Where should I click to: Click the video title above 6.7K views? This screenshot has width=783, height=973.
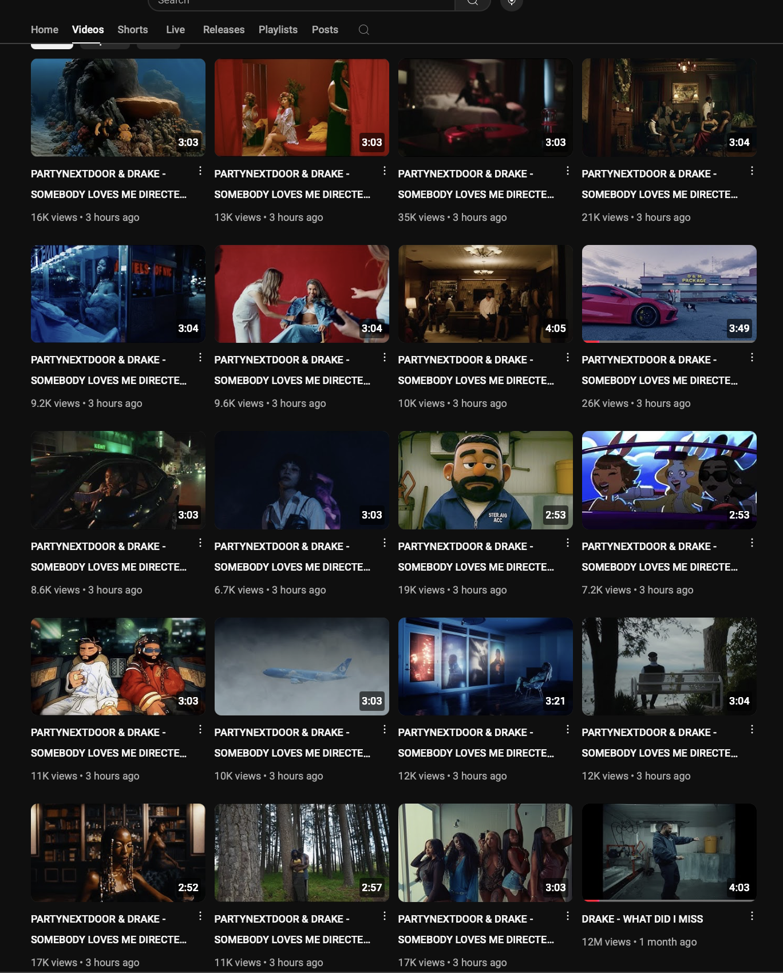[x=292, y=556]
